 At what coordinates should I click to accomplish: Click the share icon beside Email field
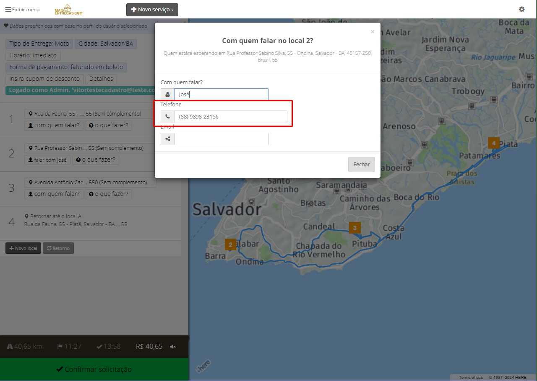pyautogui.click(x=167, y=139)
